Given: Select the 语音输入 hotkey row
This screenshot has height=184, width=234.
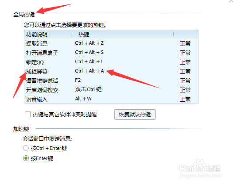Looking at the screenshot, I should coord(111,99).
